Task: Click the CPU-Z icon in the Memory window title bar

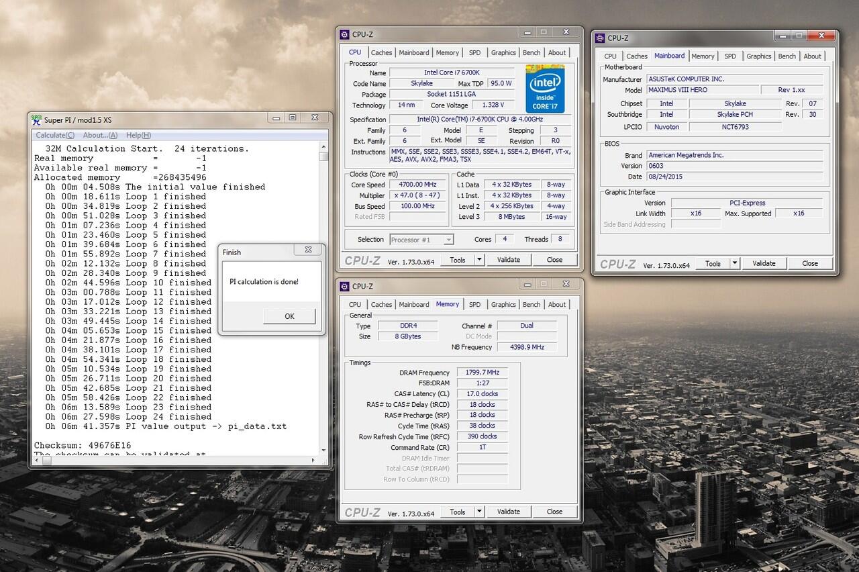Action: point(344,286)
